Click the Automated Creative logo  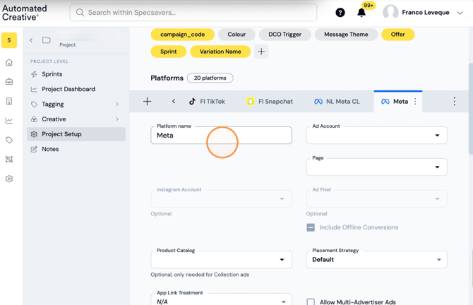25,13
